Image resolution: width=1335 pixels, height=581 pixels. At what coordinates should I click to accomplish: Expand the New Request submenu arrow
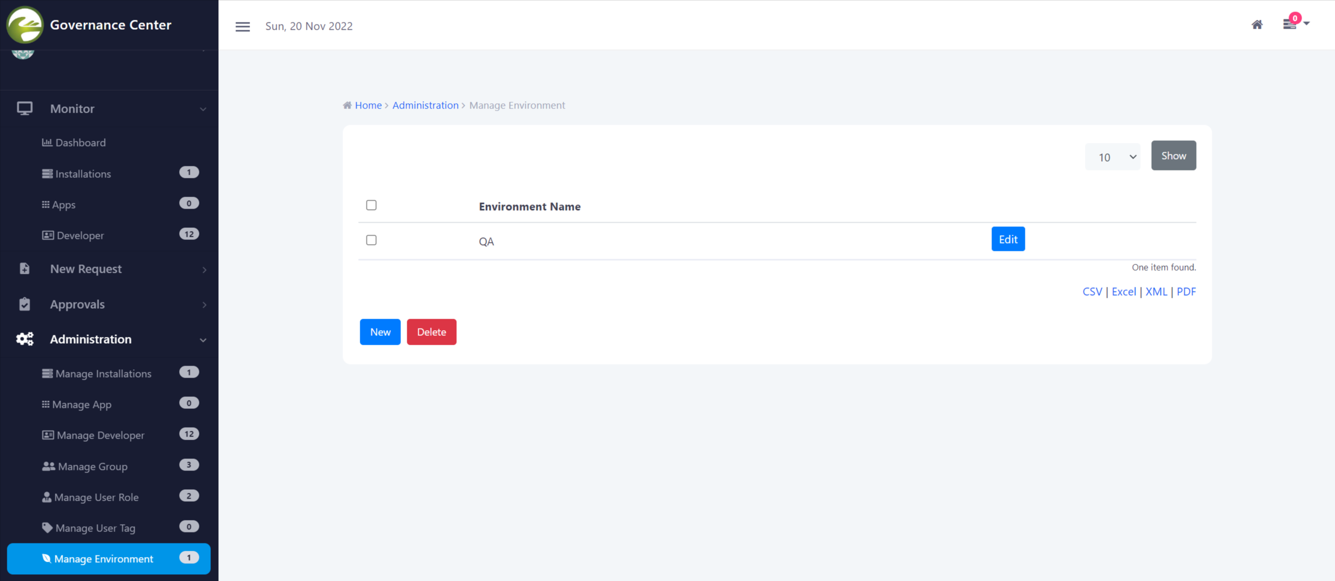[204, 270]
